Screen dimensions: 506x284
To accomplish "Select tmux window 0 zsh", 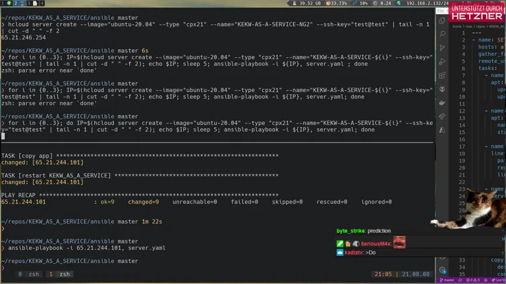I will (x=29, y=274).
